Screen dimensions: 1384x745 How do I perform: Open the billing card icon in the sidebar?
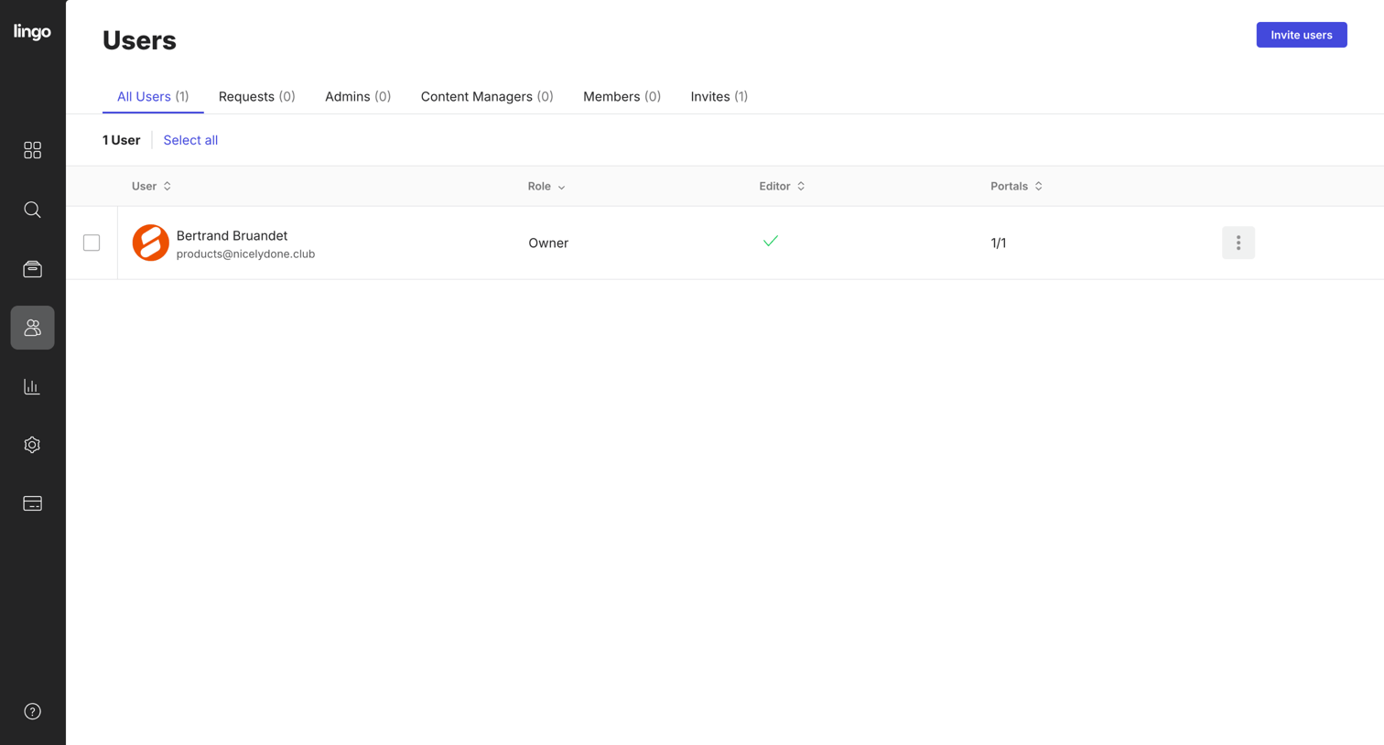(32, 503)
